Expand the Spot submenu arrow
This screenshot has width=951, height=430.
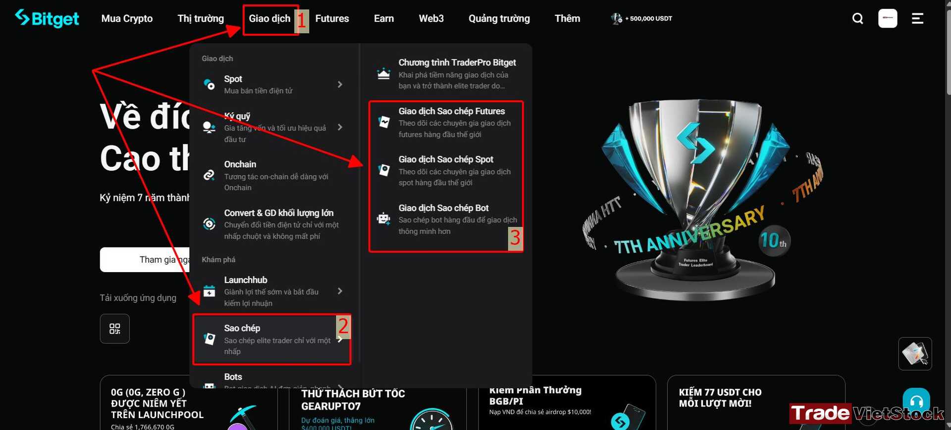tap(340, 85)
